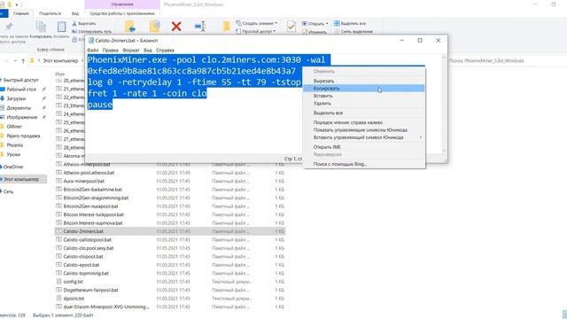Click Вырезать scissors in Explorer ribbon
The height and width of the screenshot is (319, 567).
[x=84, y=24]
